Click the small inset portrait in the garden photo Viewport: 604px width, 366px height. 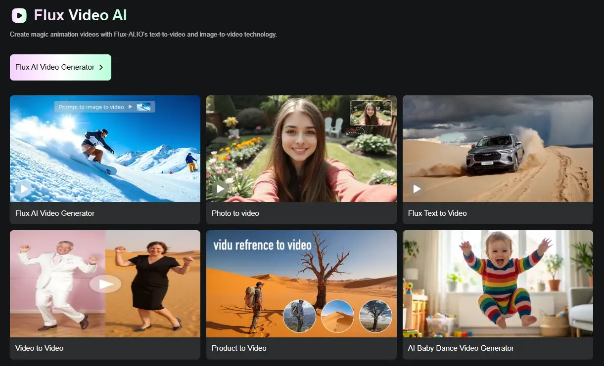pos(371,113)
